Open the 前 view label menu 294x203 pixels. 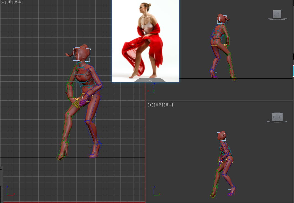10,2
